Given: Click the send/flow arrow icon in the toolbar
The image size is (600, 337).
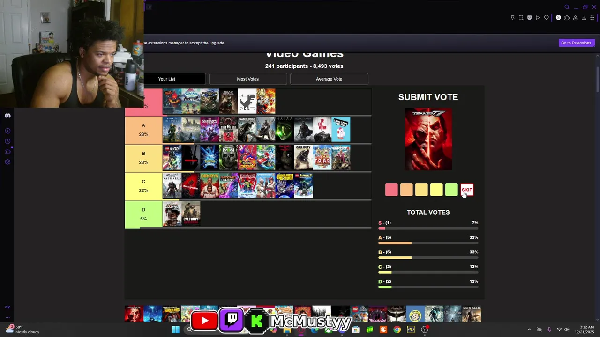Looking at the screenshot, I should coord(538,18).
